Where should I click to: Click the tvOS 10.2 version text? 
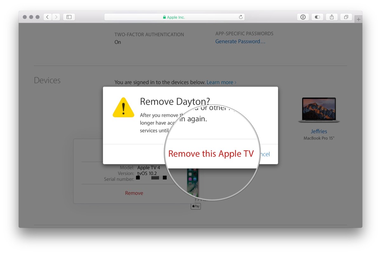(146, 173)
